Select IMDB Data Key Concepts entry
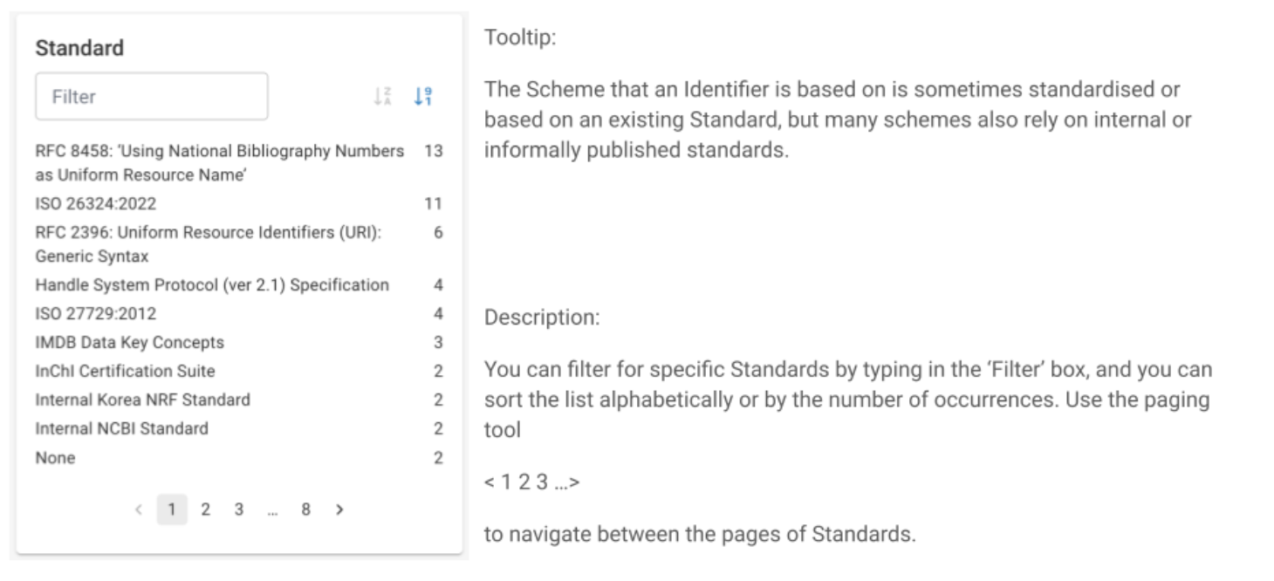Viewport: 1274px width, 581px height. pyautogui.click(x=239, y=342)
